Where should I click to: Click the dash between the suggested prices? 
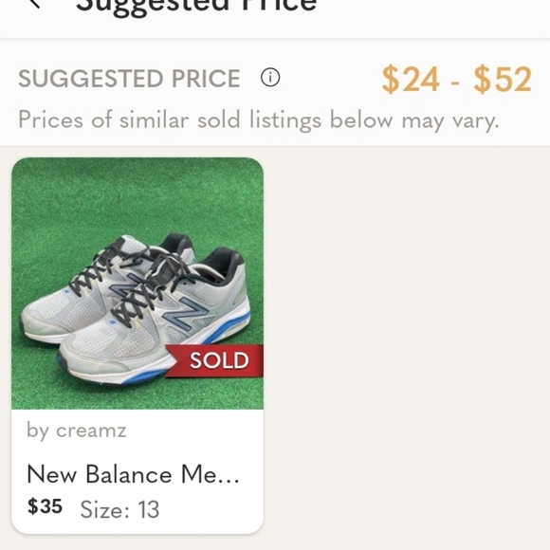coord(455,83)
